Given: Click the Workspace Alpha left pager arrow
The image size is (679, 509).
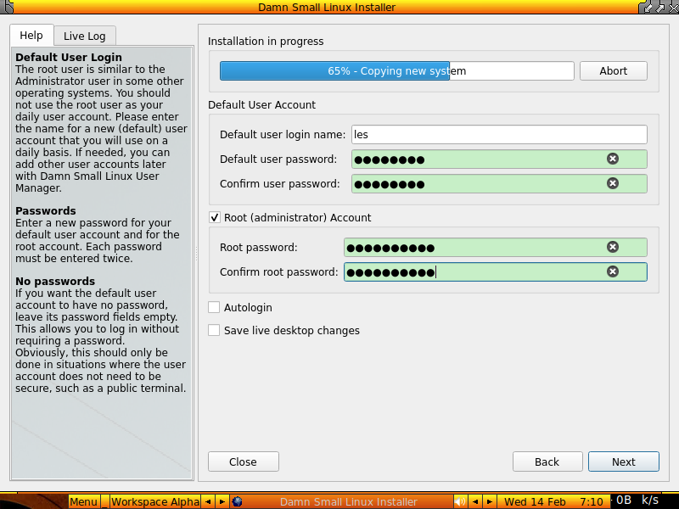Looking at the screenshot, I should coord(207,501).
